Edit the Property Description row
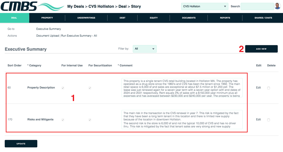This screenshot has width=283, height=152. click(258, 88)
